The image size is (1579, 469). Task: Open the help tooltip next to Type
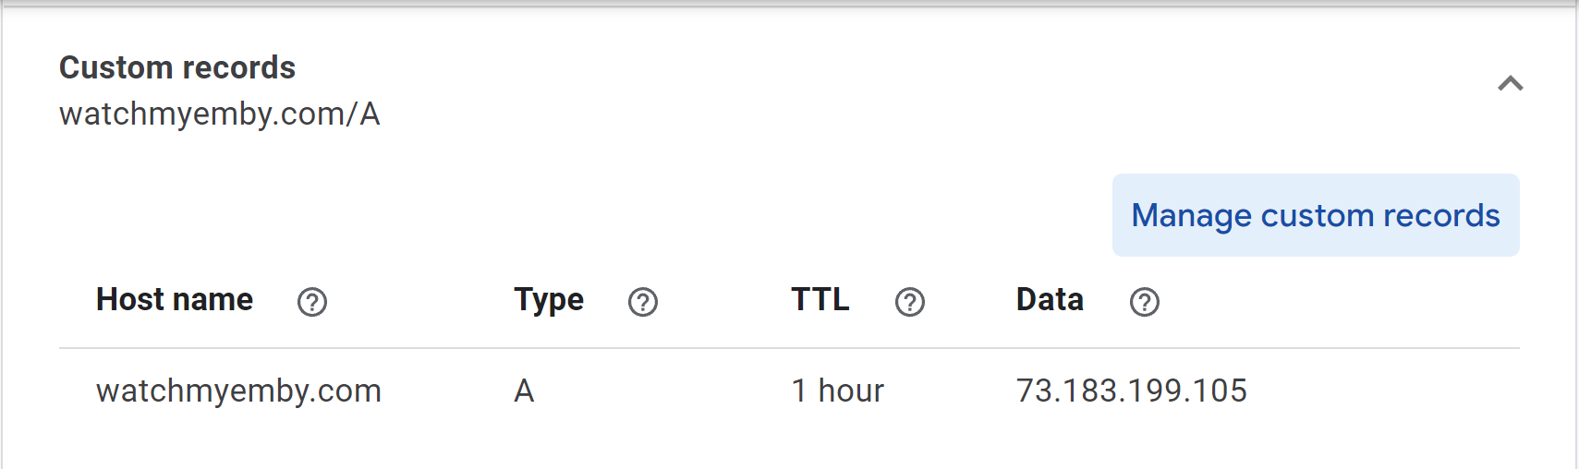point(643,302)
